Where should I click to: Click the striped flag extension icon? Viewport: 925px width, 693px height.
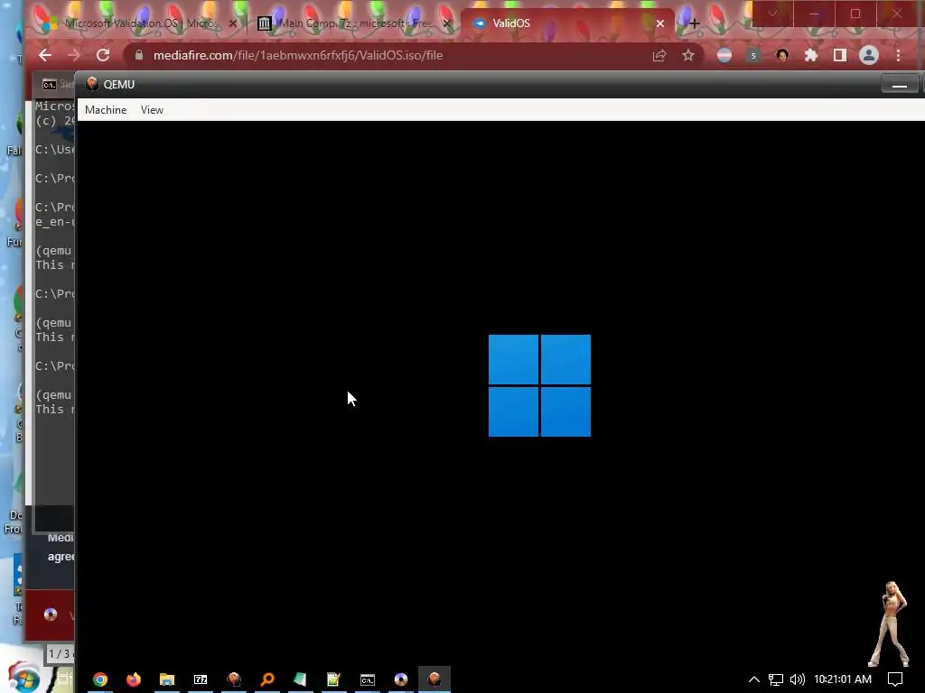point(724,55)
